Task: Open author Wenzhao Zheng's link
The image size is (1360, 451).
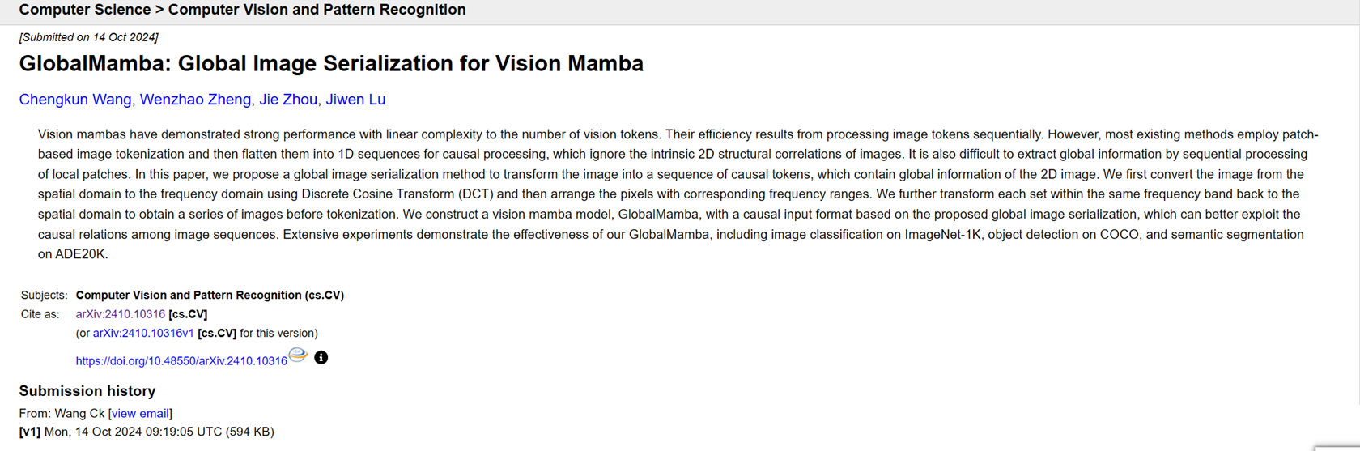Action: [195, 100]
